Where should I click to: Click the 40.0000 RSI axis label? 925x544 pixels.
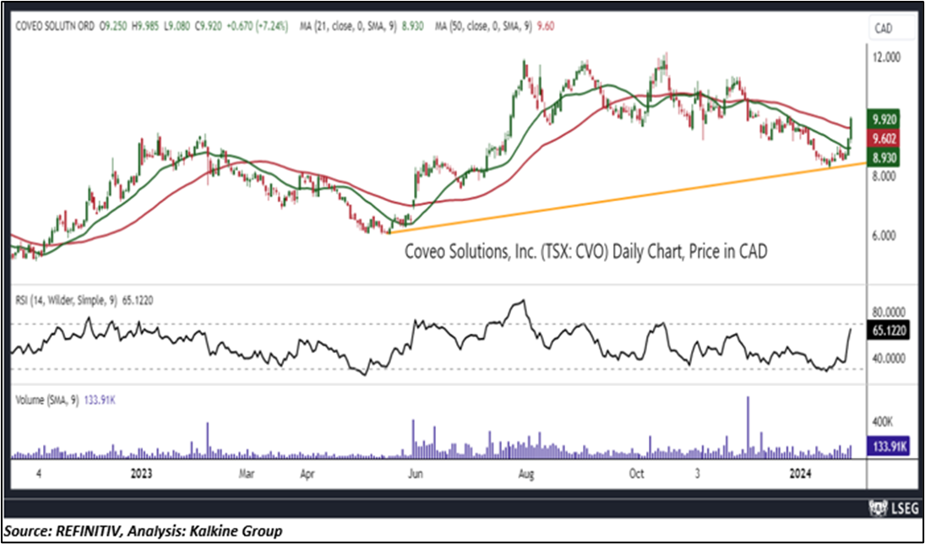point(890,358)
